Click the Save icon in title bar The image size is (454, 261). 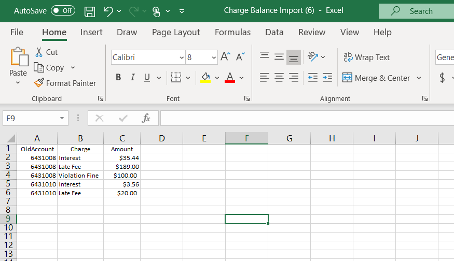pos(89,11)
